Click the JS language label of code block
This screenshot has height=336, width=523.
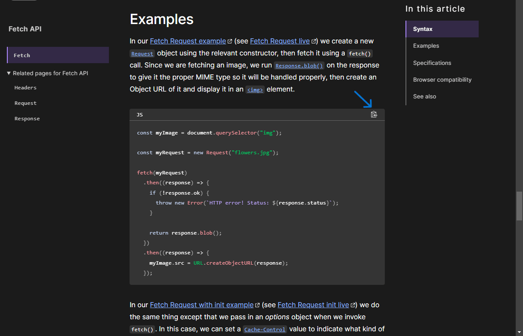pos(140,115)
